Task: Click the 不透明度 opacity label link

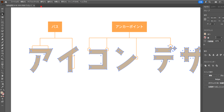Action: (x=210, y=41)
